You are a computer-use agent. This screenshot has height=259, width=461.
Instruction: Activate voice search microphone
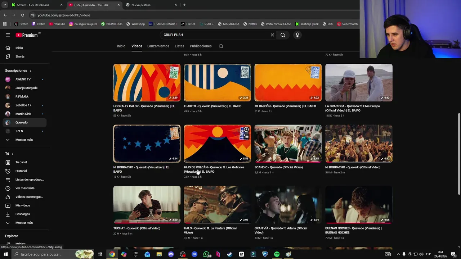(x=297, y=35)
